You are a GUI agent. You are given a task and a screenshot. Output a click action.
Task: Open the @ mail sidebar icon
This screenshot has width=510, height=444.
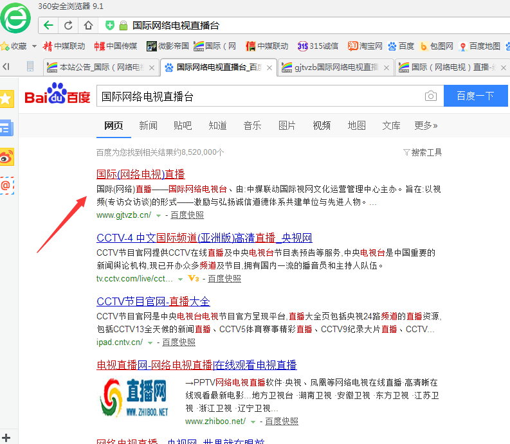pyautogui.click(x=6, y=186)
